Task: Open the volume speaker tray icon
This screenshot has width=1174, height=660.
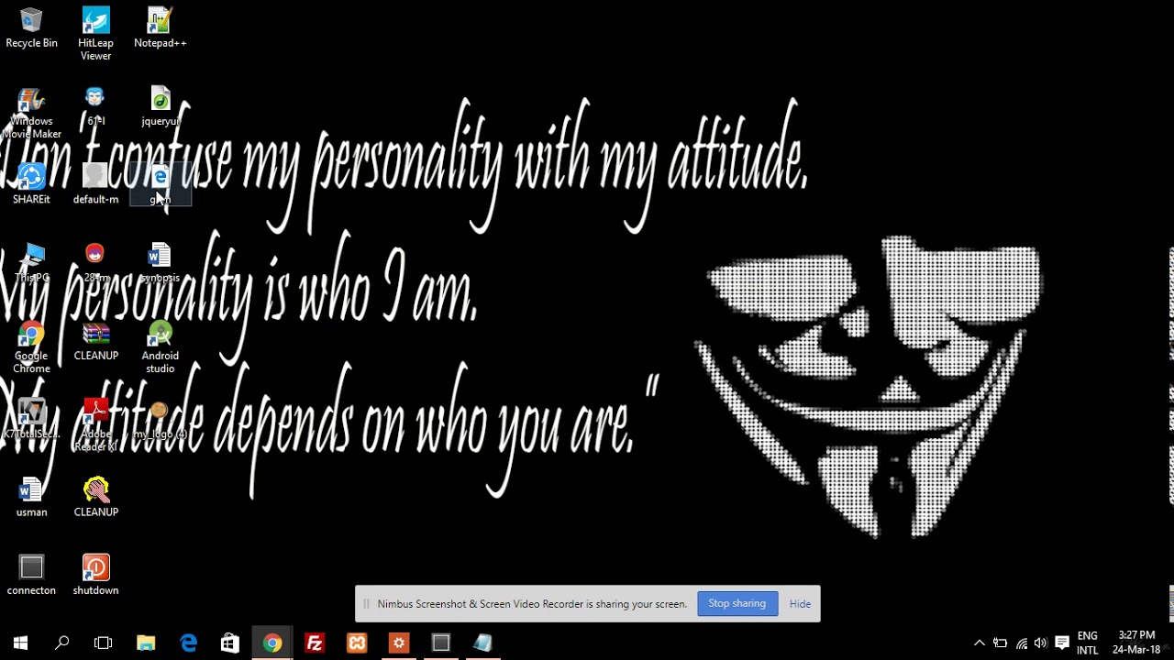Action: 1040,643
